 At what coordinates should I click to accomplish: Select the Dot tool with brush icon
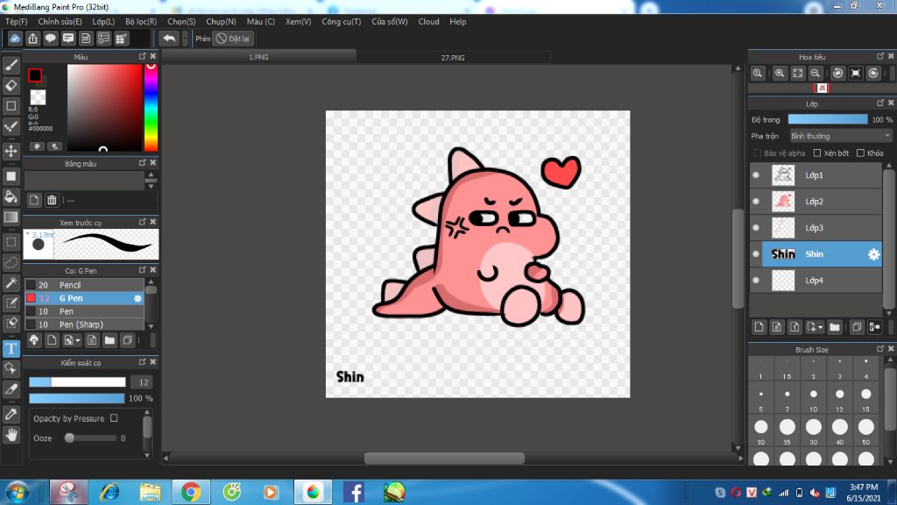pyautogui.click(x=11, y=126)
